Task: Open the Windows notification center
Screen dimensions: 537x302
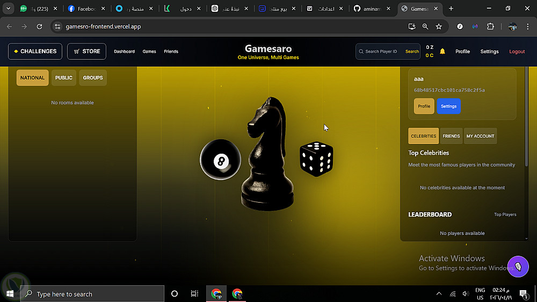Action: point(523,294)
